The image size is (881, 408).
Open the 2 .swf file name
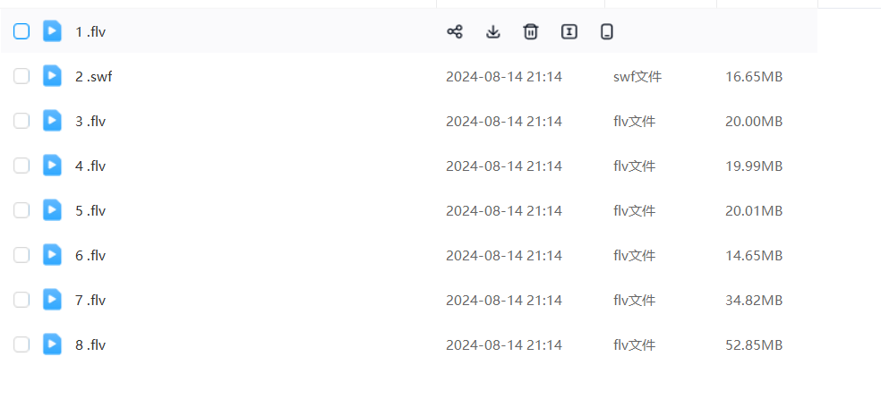pyautogui.click(x=94, y=77)
